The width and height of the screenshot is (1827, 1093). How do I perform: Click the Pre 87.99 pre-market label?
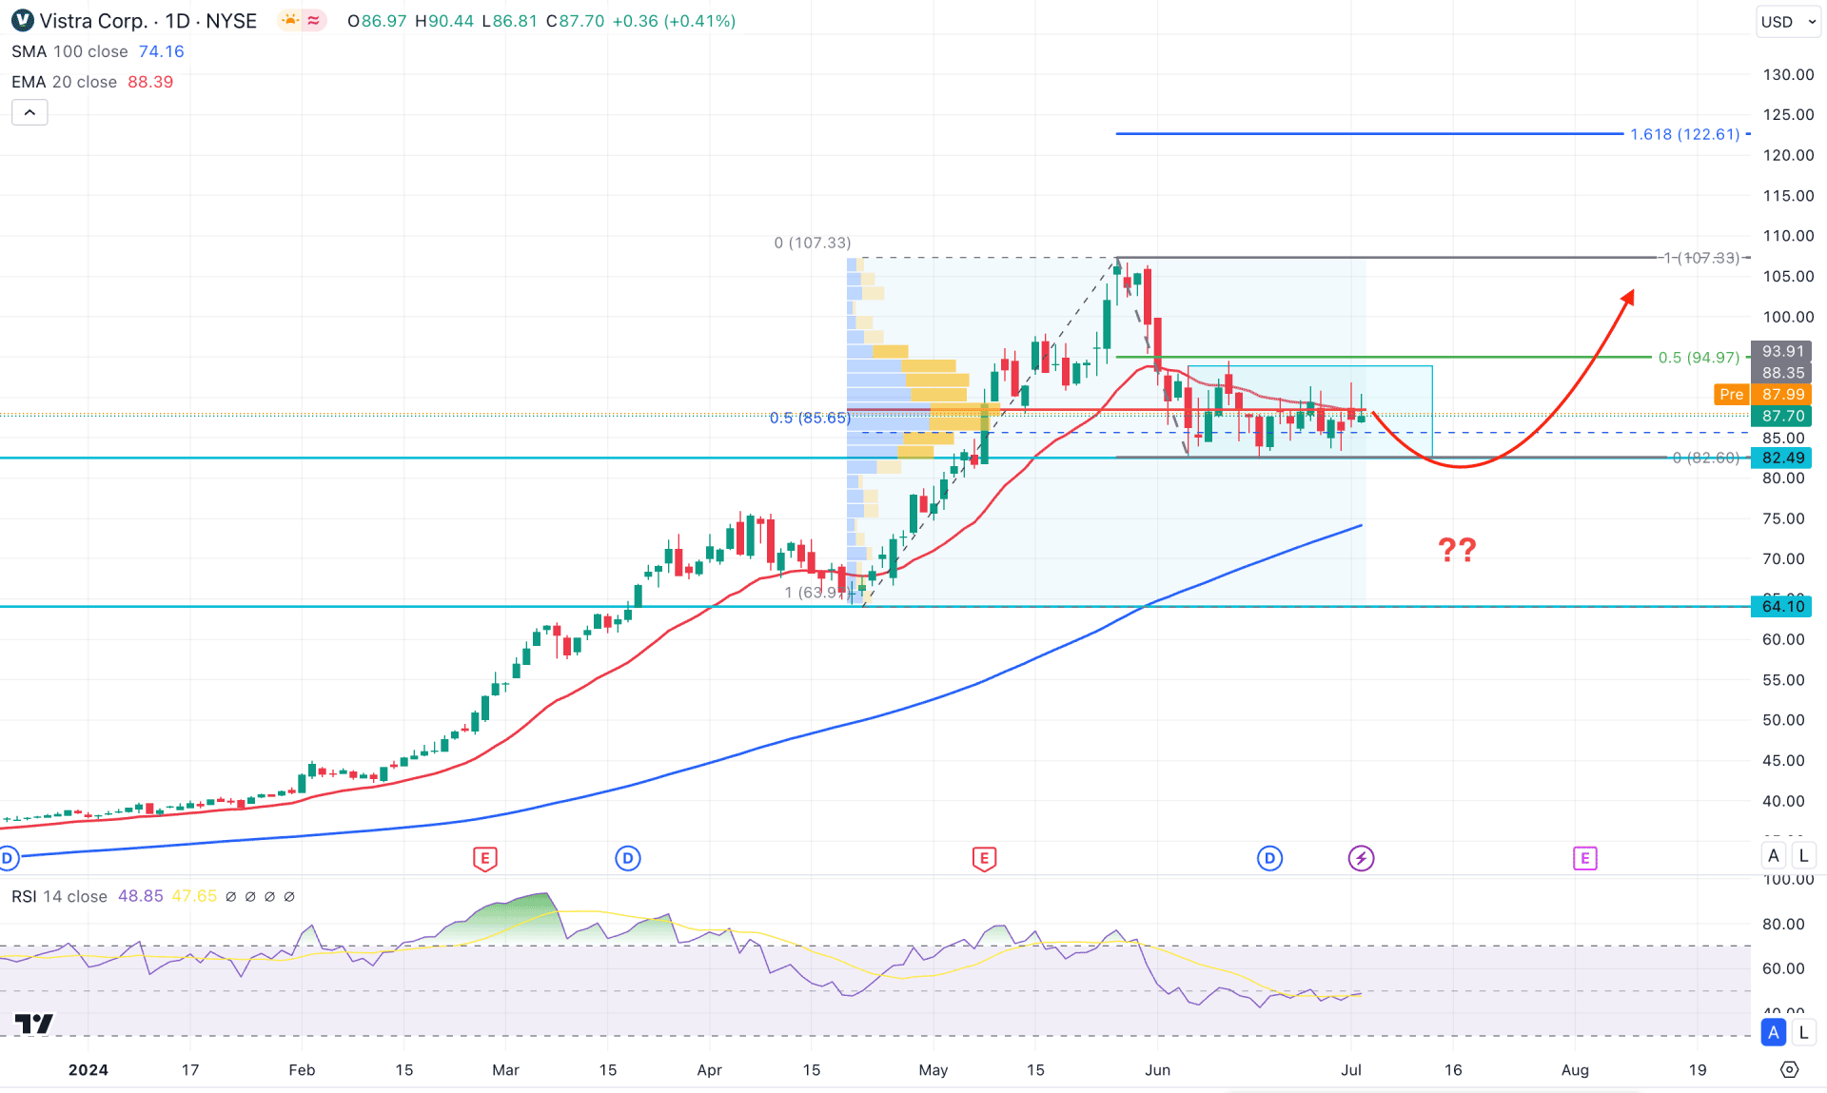tap(1762, 394)
